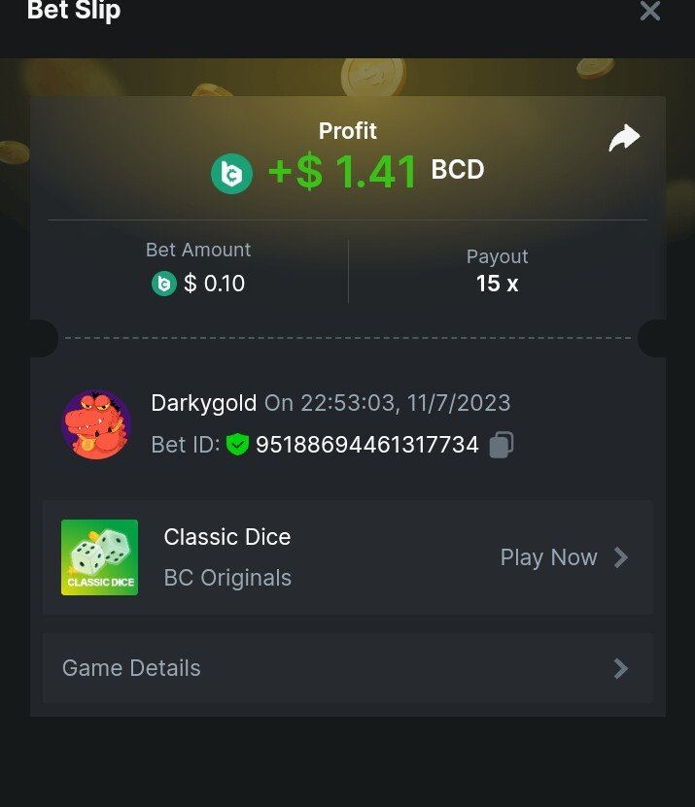Click the green verified shield icon
The image size is (695, 807).
(237, 444)
